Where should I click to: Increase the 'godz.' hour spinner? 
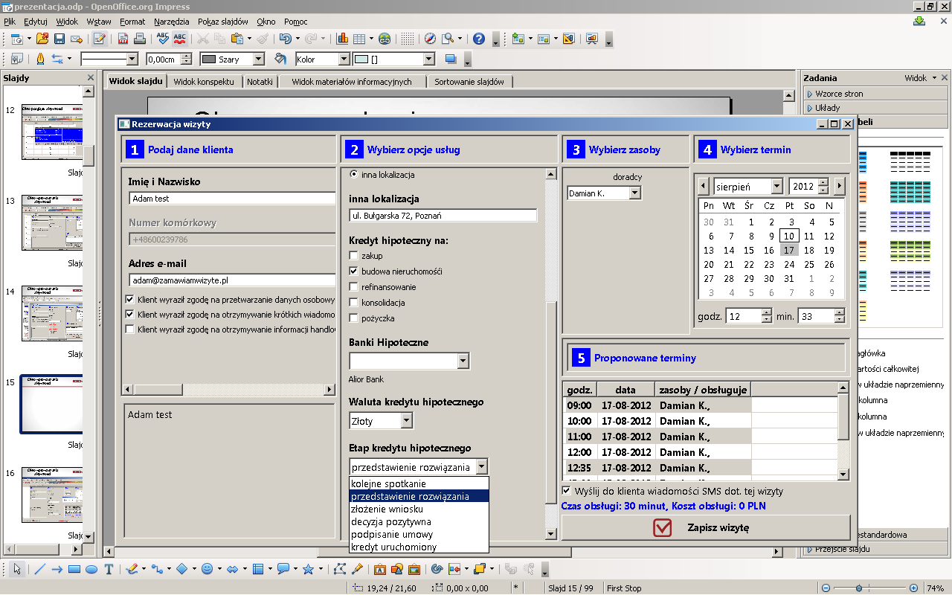click(767, 312)
